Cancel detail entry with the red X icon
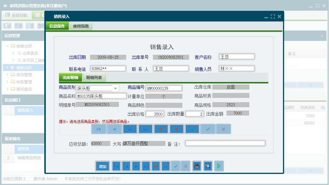 pos(223,129)
